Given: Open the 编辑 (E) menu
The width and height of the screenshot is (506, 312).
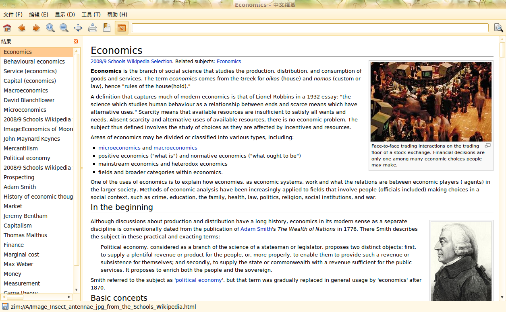Looking at the screenshot, I should [39, 14].
